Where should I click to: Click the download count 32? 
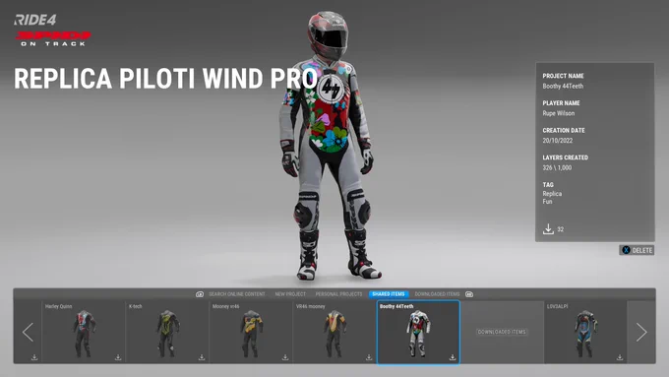(x=560, y=229)
